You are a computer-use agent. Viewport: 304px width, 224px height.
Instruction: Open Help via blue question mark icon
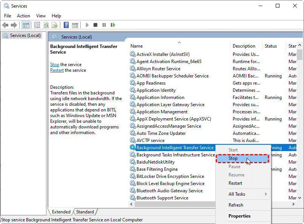point(66,25)
